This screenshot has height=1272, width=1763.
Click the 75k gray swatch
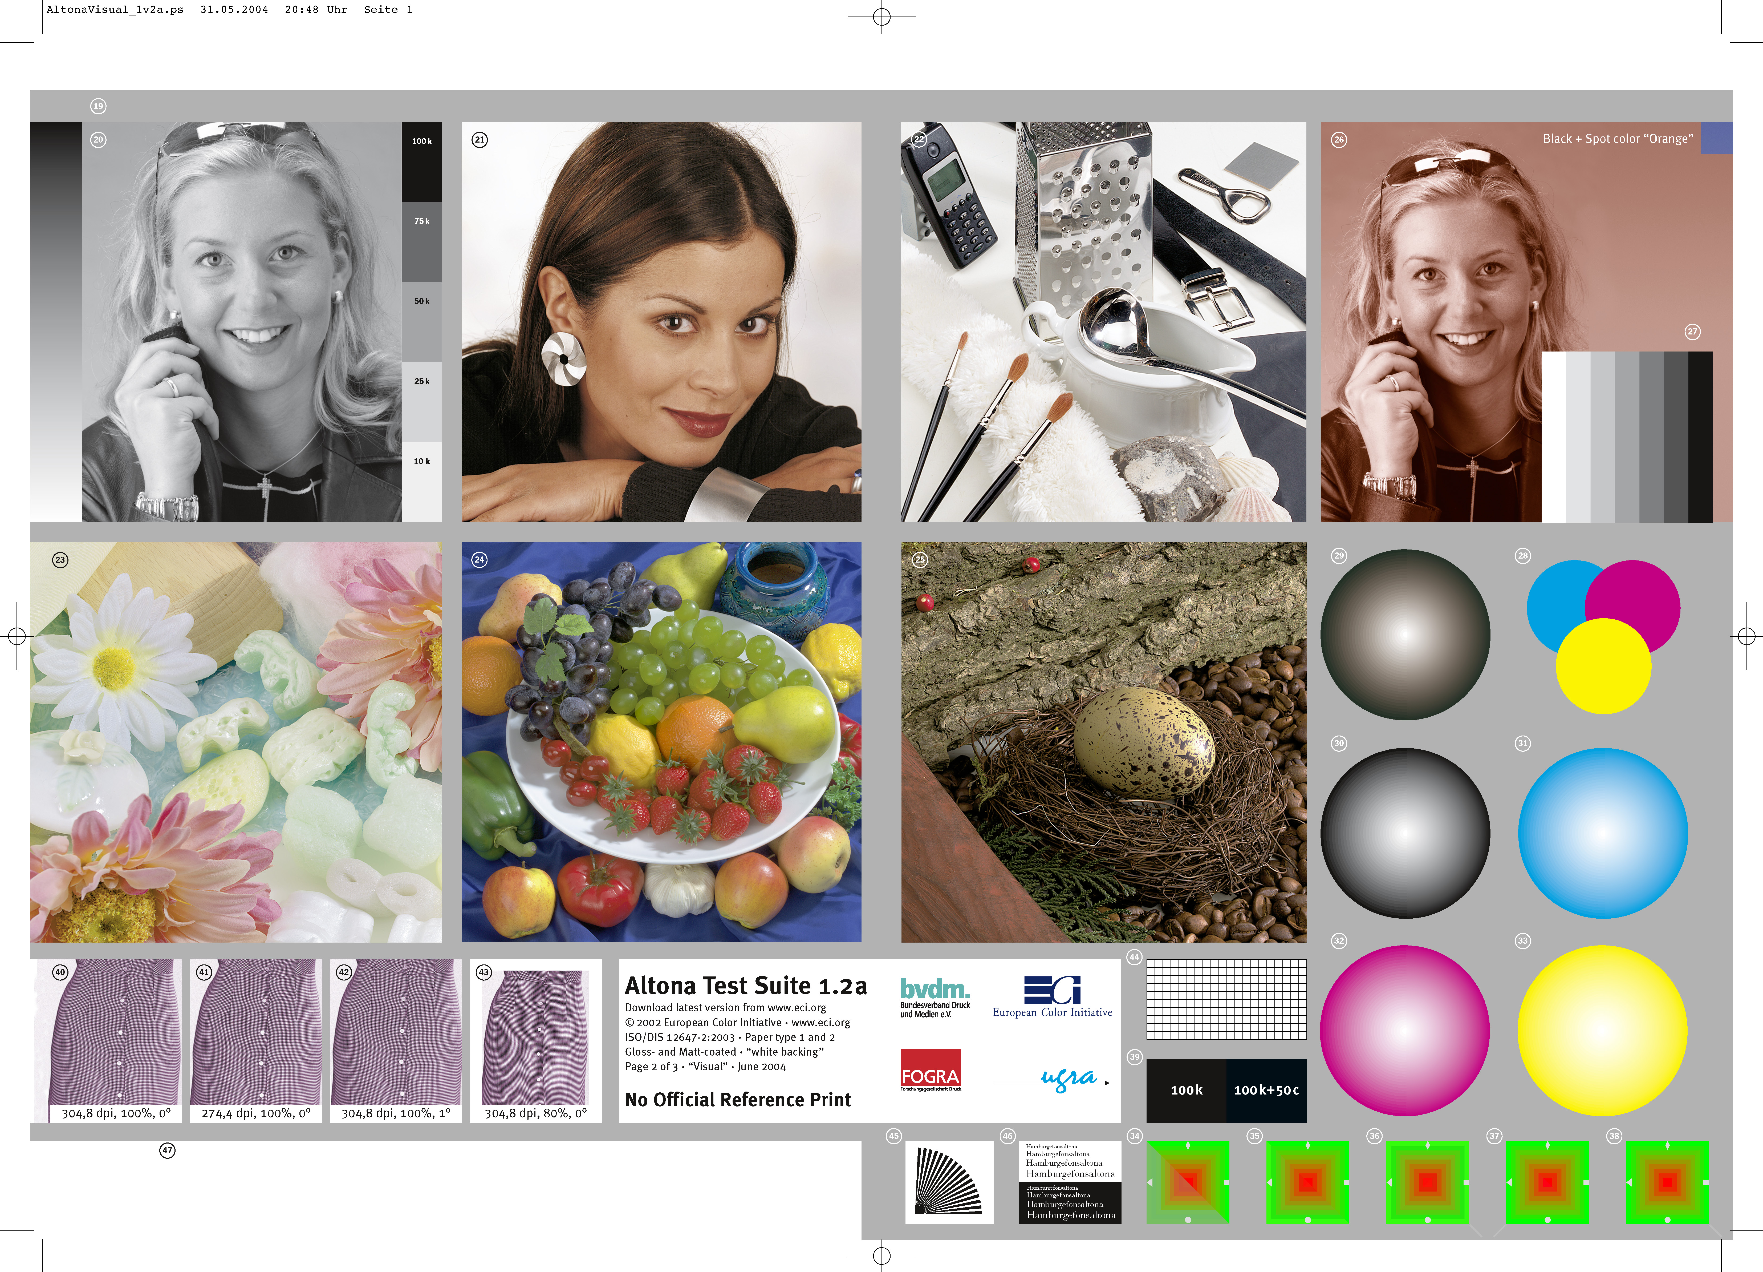421,242
